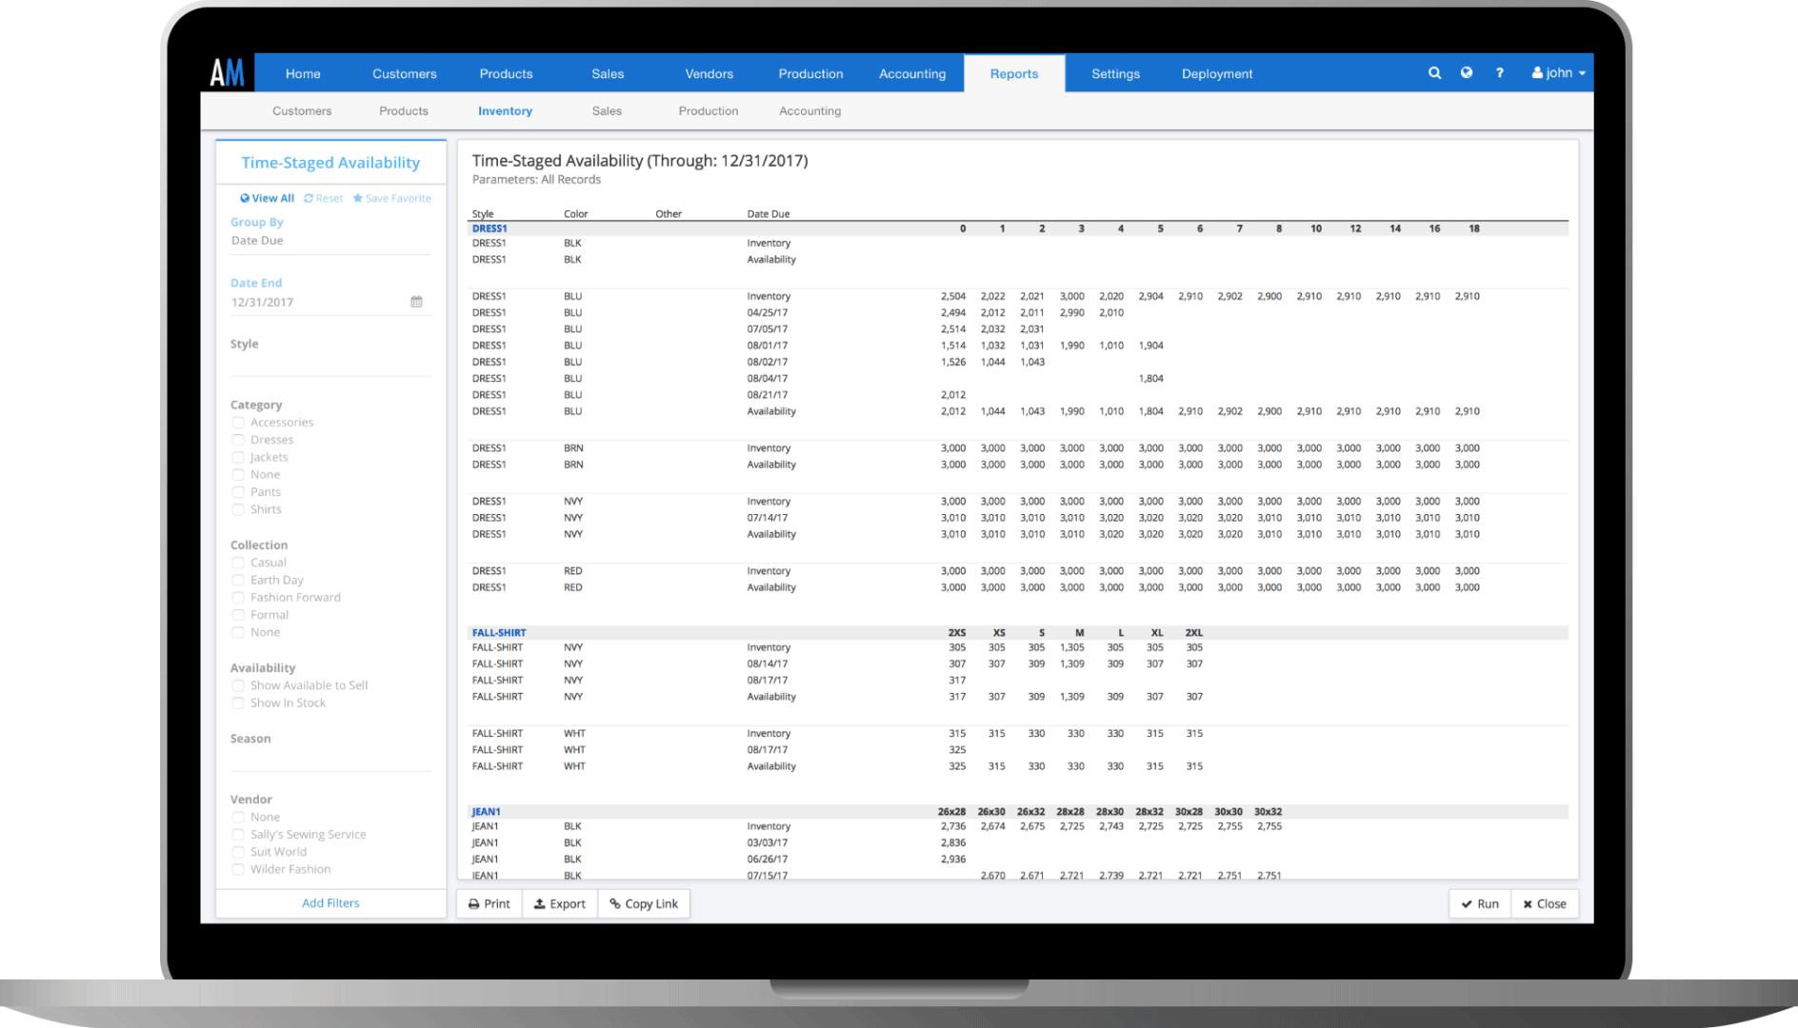This screenshot has width=1798, height=1028.
Task: Open the Date End calendar icon
Action: (416, 302)
